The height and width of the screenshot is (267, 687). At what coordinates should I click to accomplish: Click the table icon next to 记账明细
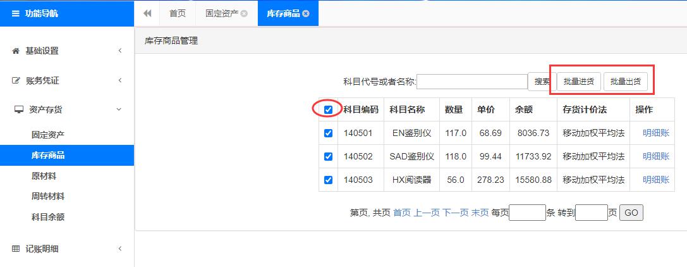[16, 249]
